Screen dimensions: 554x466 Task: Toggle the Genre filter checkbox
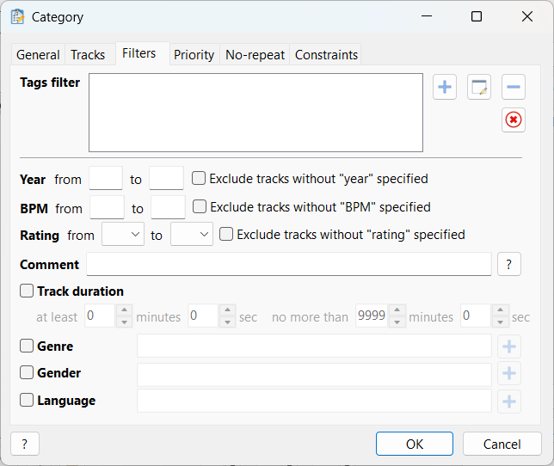tap(27, 346)
